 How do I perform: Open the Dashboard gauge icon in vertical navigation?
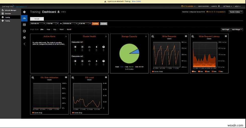tap(24, 18)
